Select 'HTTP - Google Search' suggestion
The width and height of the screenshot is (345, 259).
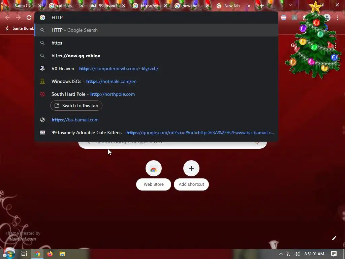156,30
